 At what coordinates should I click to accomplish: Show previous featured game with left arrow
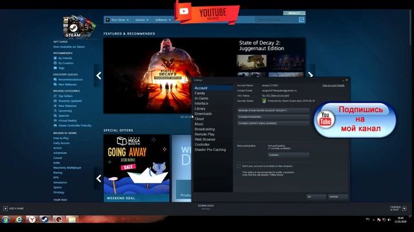click(x=98, y=75)
